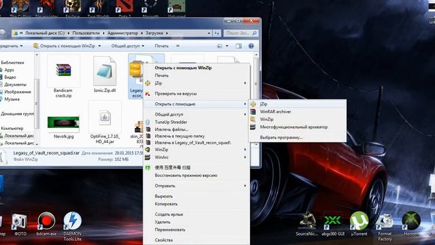Image resolution: width=435 pixels, height=245 pixels.
Task: Click Извлечь файлы... in context menu
Action: coord(196,129)
